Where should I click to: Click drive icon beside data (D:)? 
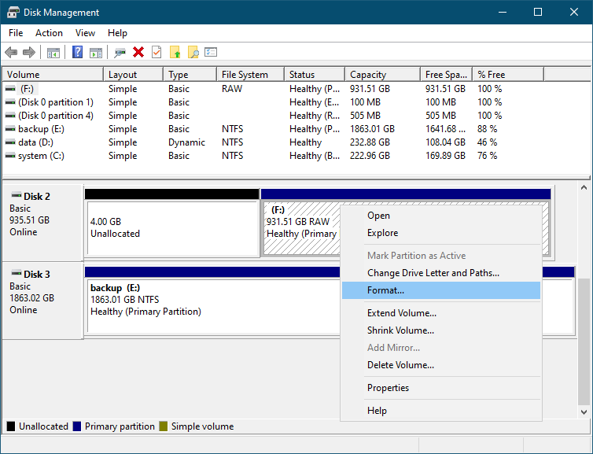10,142
